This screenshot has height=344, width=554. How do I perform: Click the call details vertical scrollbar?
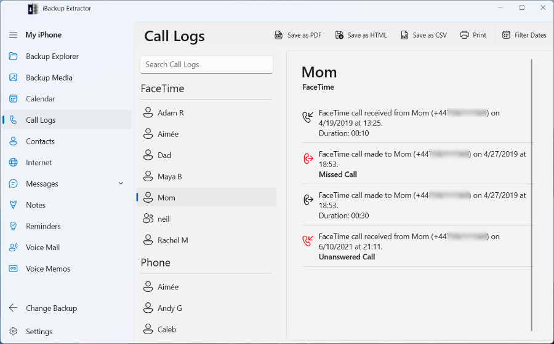pos(531,184)
